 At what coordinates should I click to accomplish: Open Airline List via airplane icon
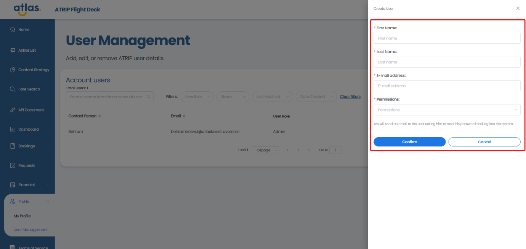point(13,50)
